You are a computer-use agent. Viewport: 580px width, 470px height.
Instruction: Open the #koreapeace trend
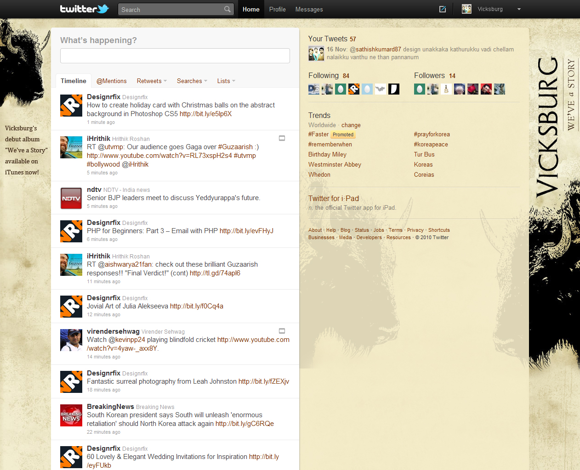pyautogui.click(x=431, y=145)
